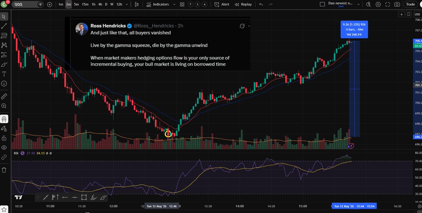Grab the drawing toolbar drag handle
Screen dimensions: 422x213
[37, 198]
